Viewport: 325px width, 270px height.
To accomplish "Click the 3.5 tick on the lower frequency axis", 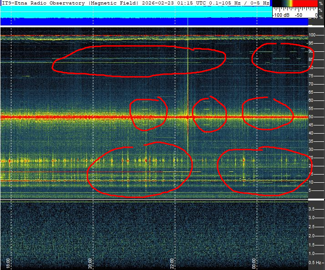I will click(312, 209).
